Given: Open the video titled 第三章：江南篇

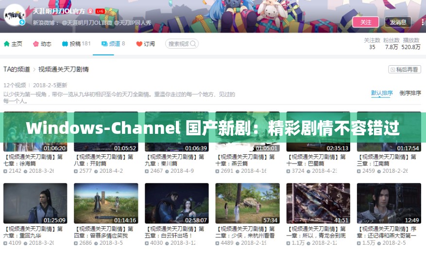Looking at the screenshot, I should coord(387,160).
